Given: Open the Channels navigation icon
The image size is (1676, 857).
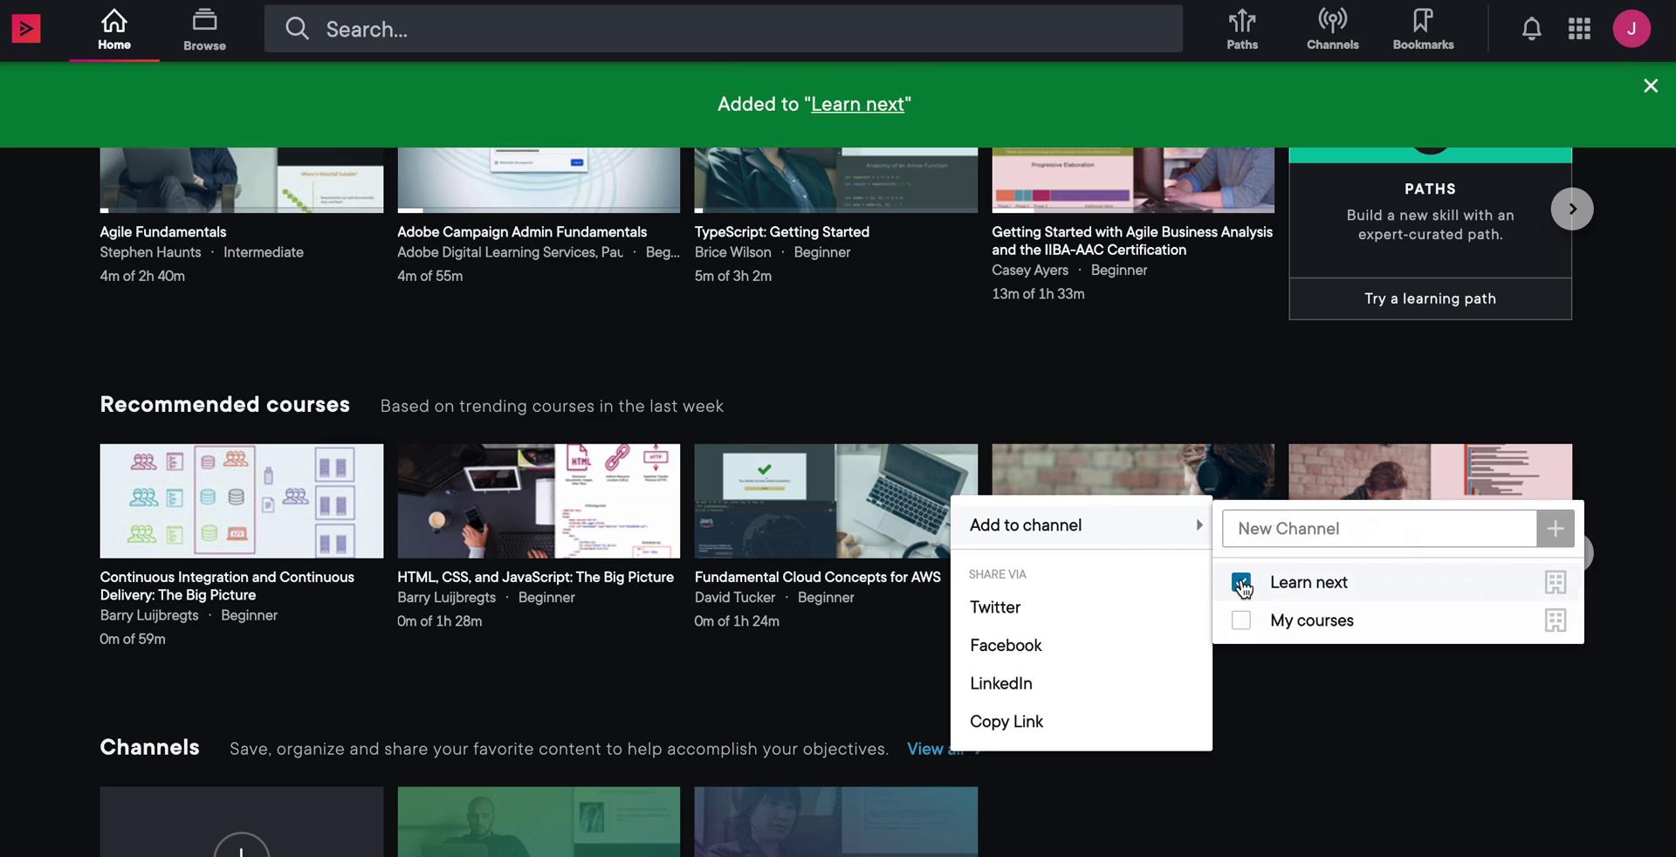Looking at the screenshot, I should coord(1333,30).
